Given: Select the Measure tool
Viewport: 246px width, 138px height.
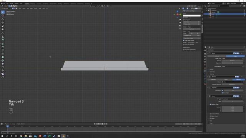Looking at the screenshot, I should pyautogui.click(x=3, y=37).
